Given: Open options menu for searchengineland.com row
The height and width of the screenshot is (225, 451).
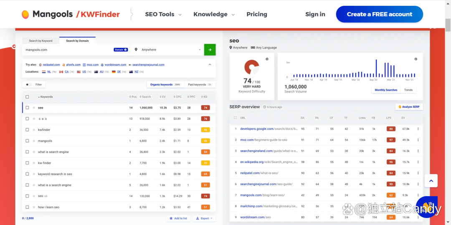Looking at the screenshot, I should tap(418, 151).
